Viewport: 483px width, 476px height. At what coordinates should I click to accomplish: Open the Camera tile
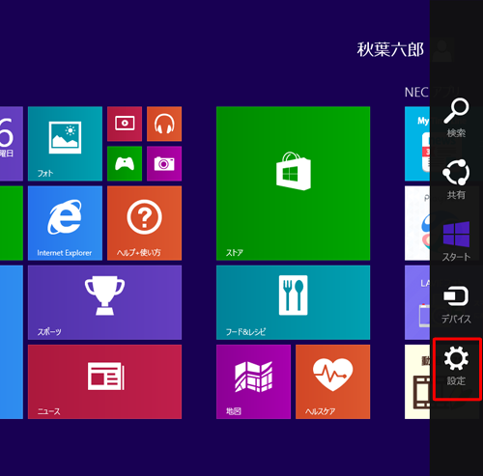pos(164,163)
